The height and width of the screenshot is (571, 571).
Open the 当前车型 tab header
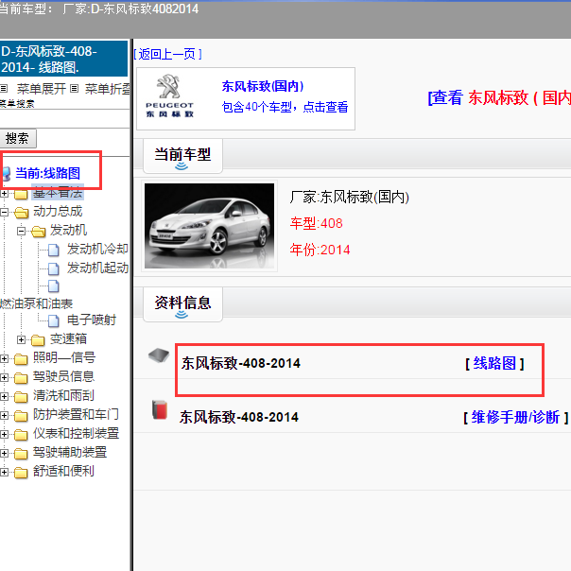[x=182, y=156]
